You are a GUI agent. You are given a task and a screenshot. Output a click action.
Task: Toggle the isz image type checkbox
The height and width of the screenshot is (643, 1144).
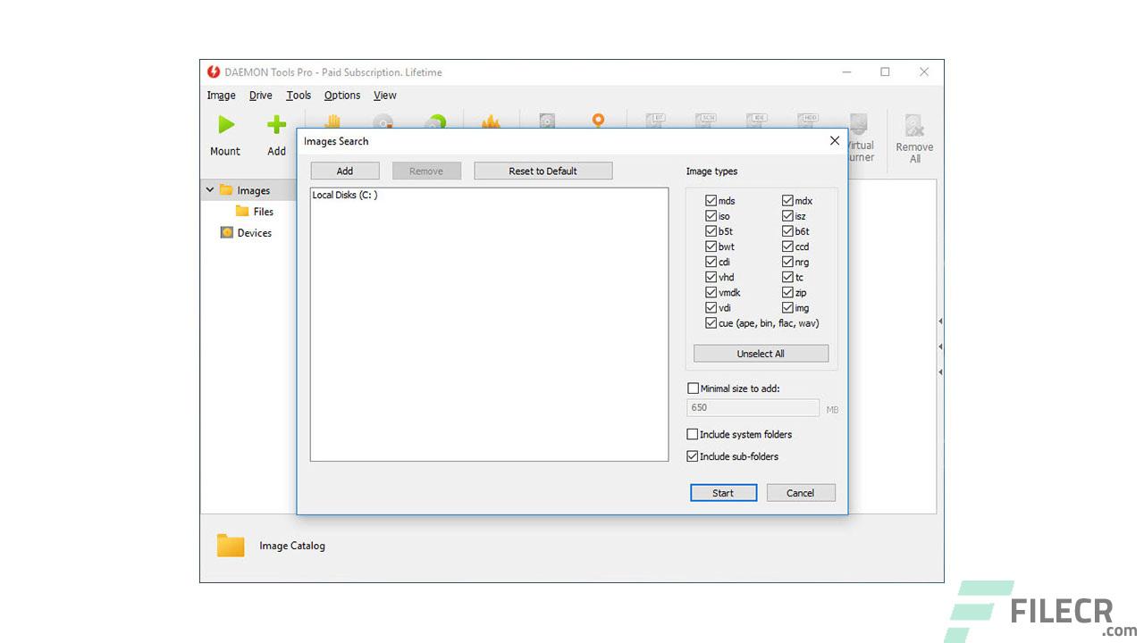tap(788, 216)
